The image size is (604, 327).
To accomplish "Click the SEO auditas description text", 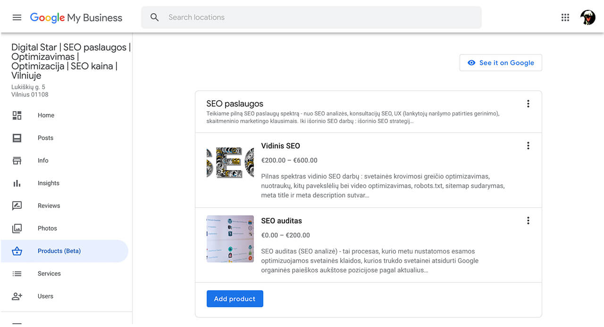I will coord(369,261).
